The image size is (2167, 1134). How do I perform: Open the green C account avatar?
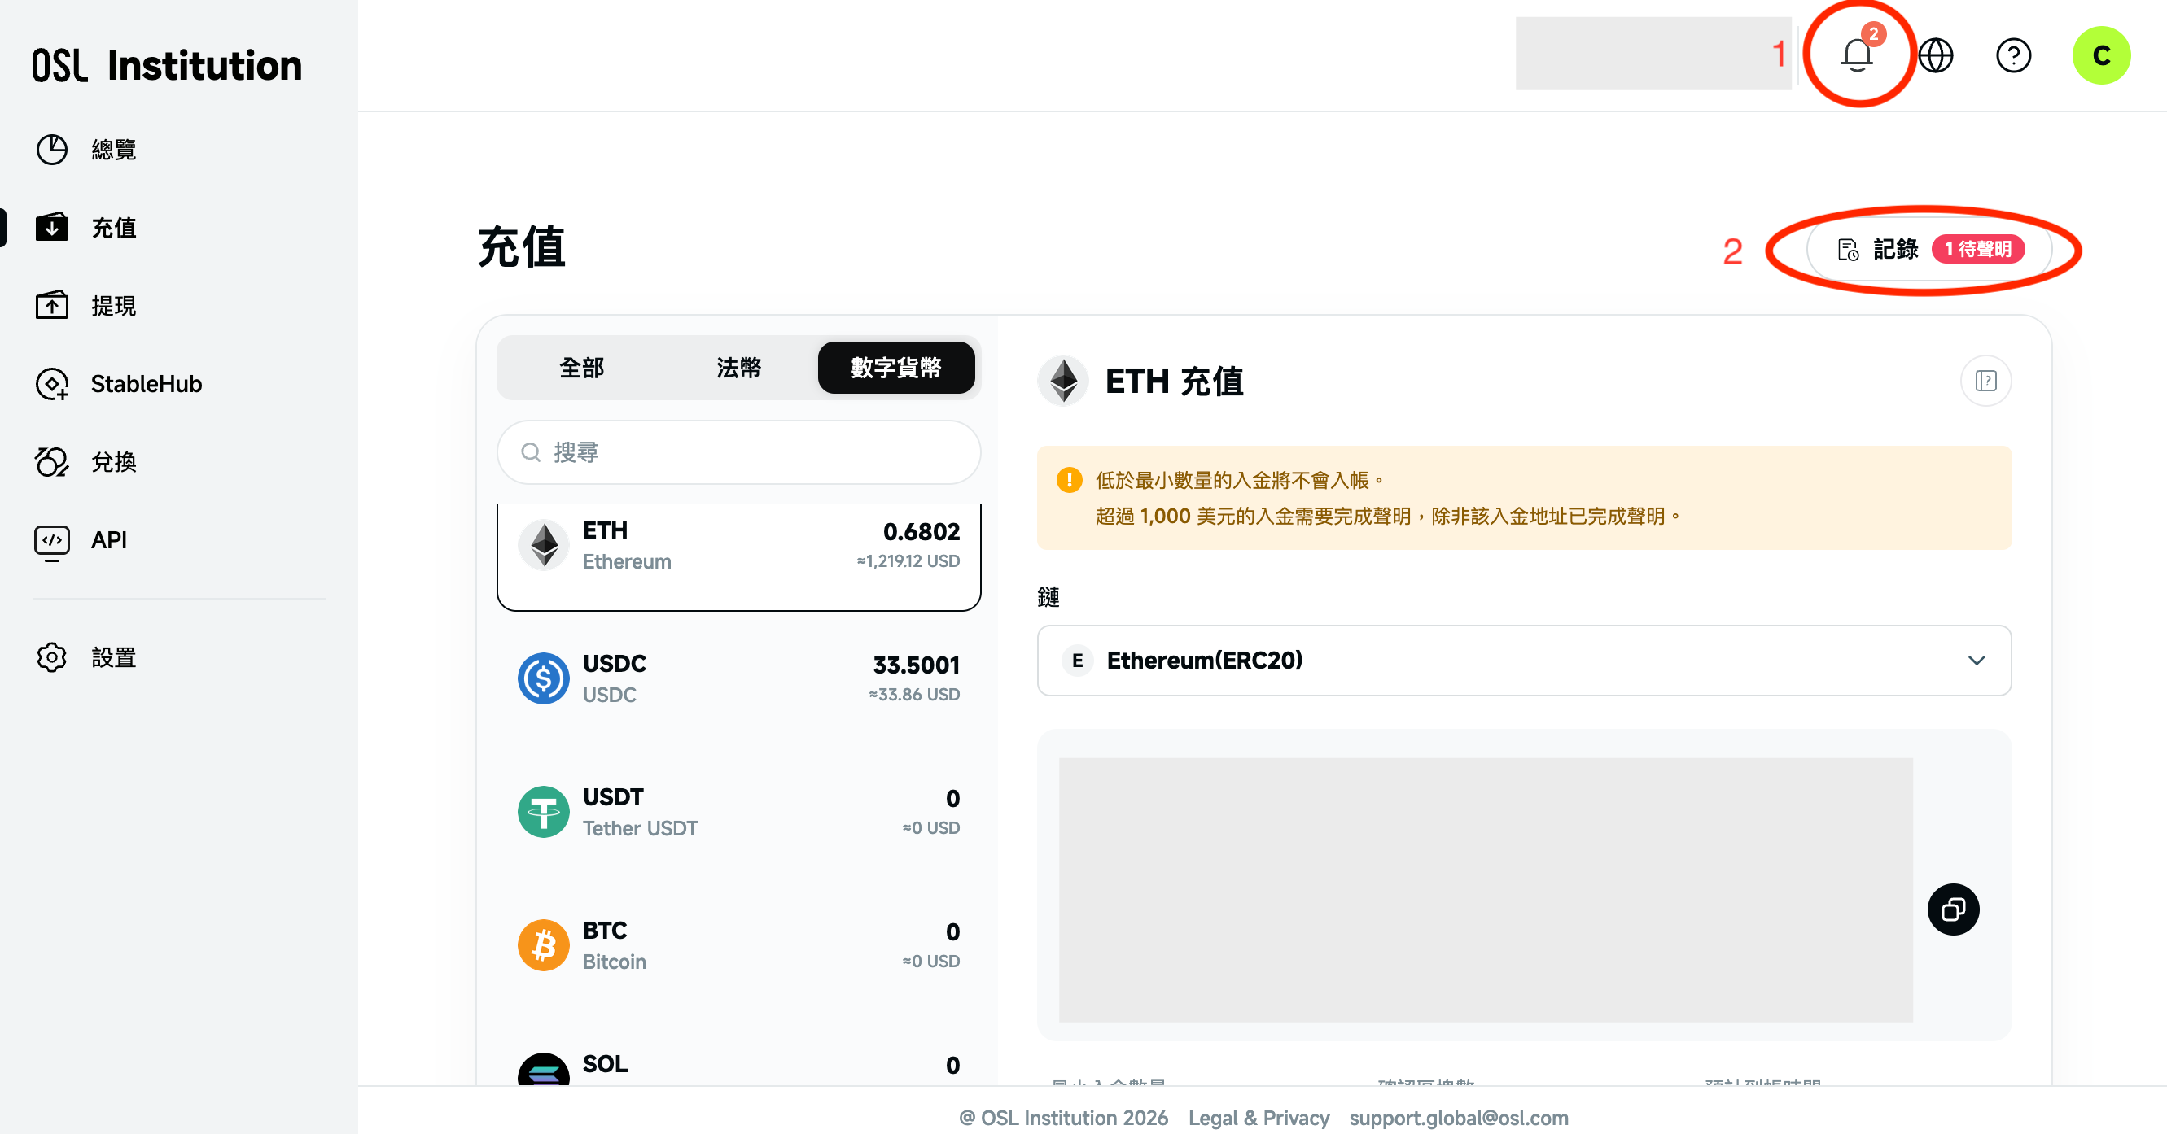pos(2100,55)
